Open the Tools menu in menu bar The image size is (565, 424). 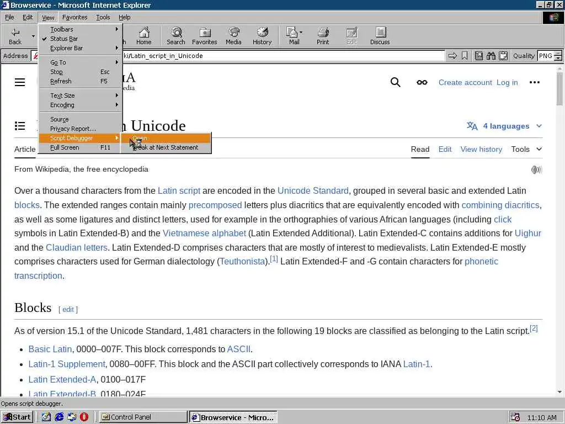point(103,17)
